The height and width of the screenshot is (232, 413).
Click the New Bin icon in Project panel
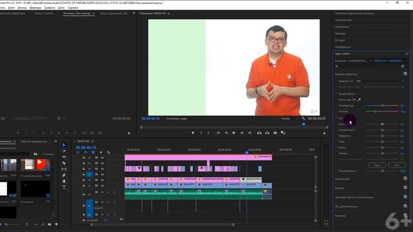50,224
